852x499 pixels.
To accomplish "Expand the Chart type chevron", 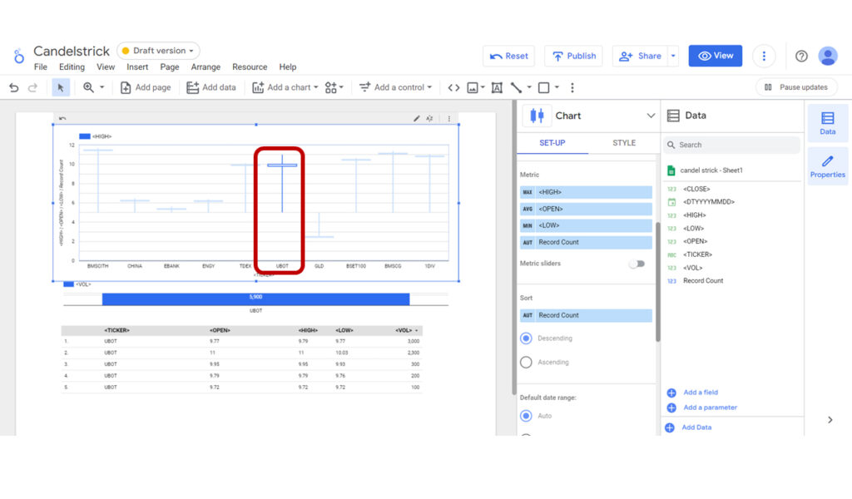I will [x=651, y=116].
